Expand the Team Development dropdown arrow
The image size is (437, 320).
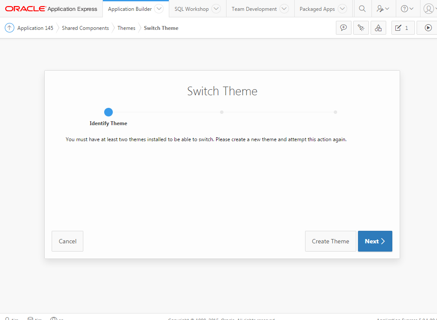[x=284, y=9]
